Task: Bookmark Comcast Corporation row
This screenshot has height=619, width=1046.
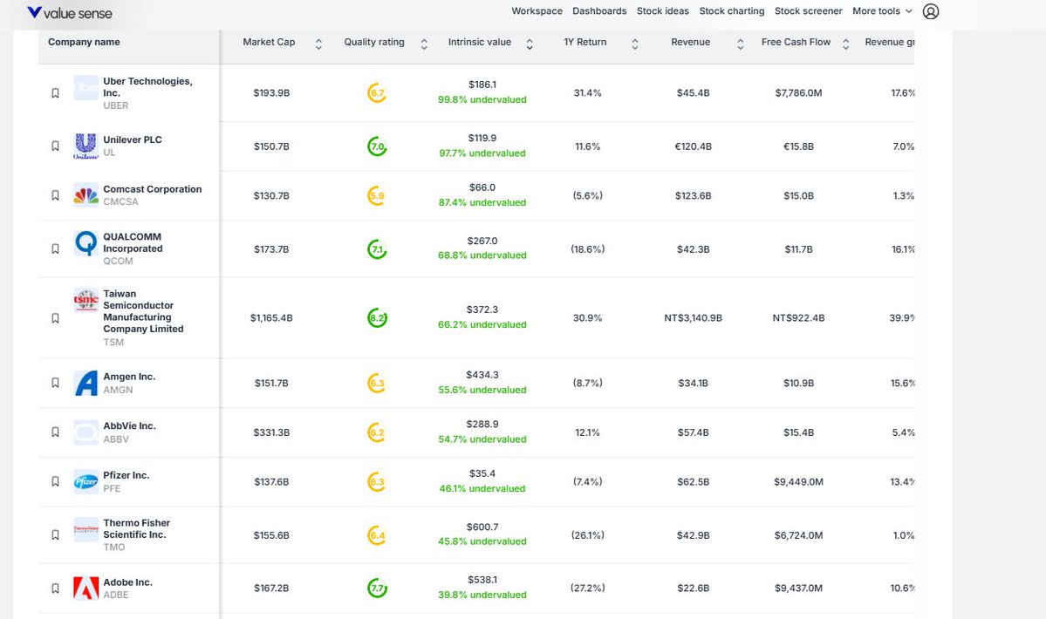Action: pos(55,195)
